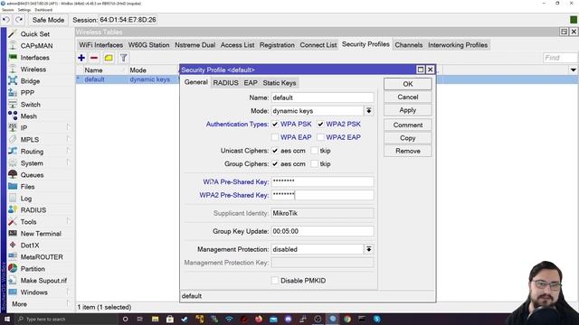This screenshot has width=579, height=325.
Task: Switch to Static Keys tab
Action: pos(280,83)
